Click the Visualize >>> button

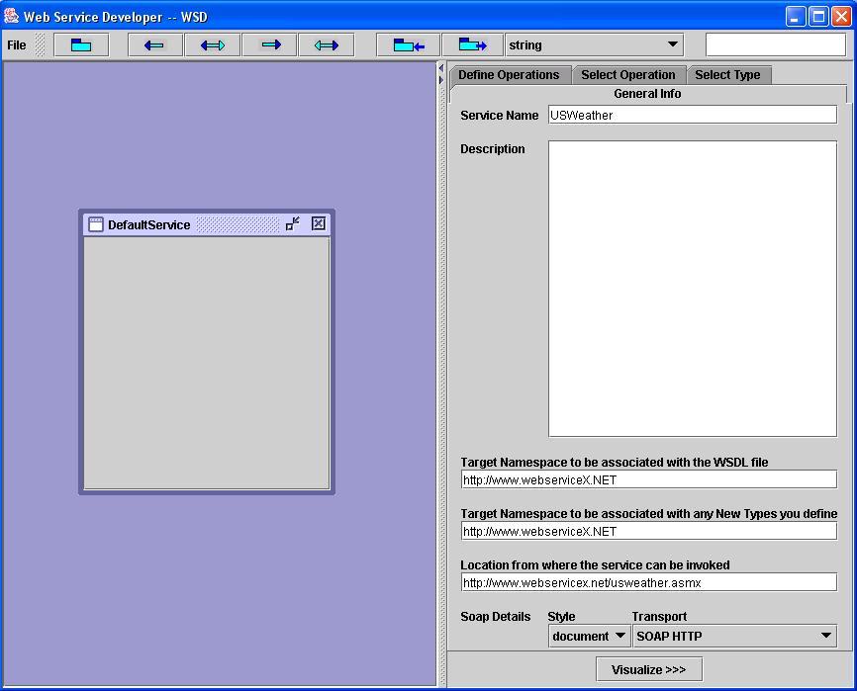(649, 669)
